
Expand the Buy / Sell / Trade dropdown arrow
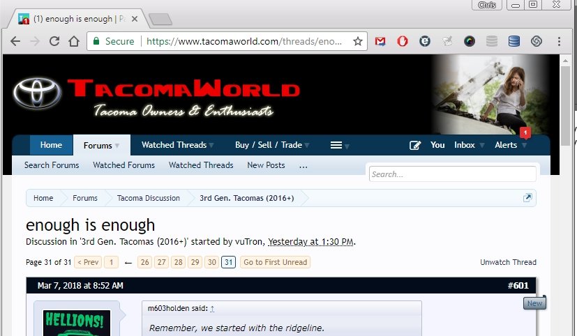click(307, 146)
